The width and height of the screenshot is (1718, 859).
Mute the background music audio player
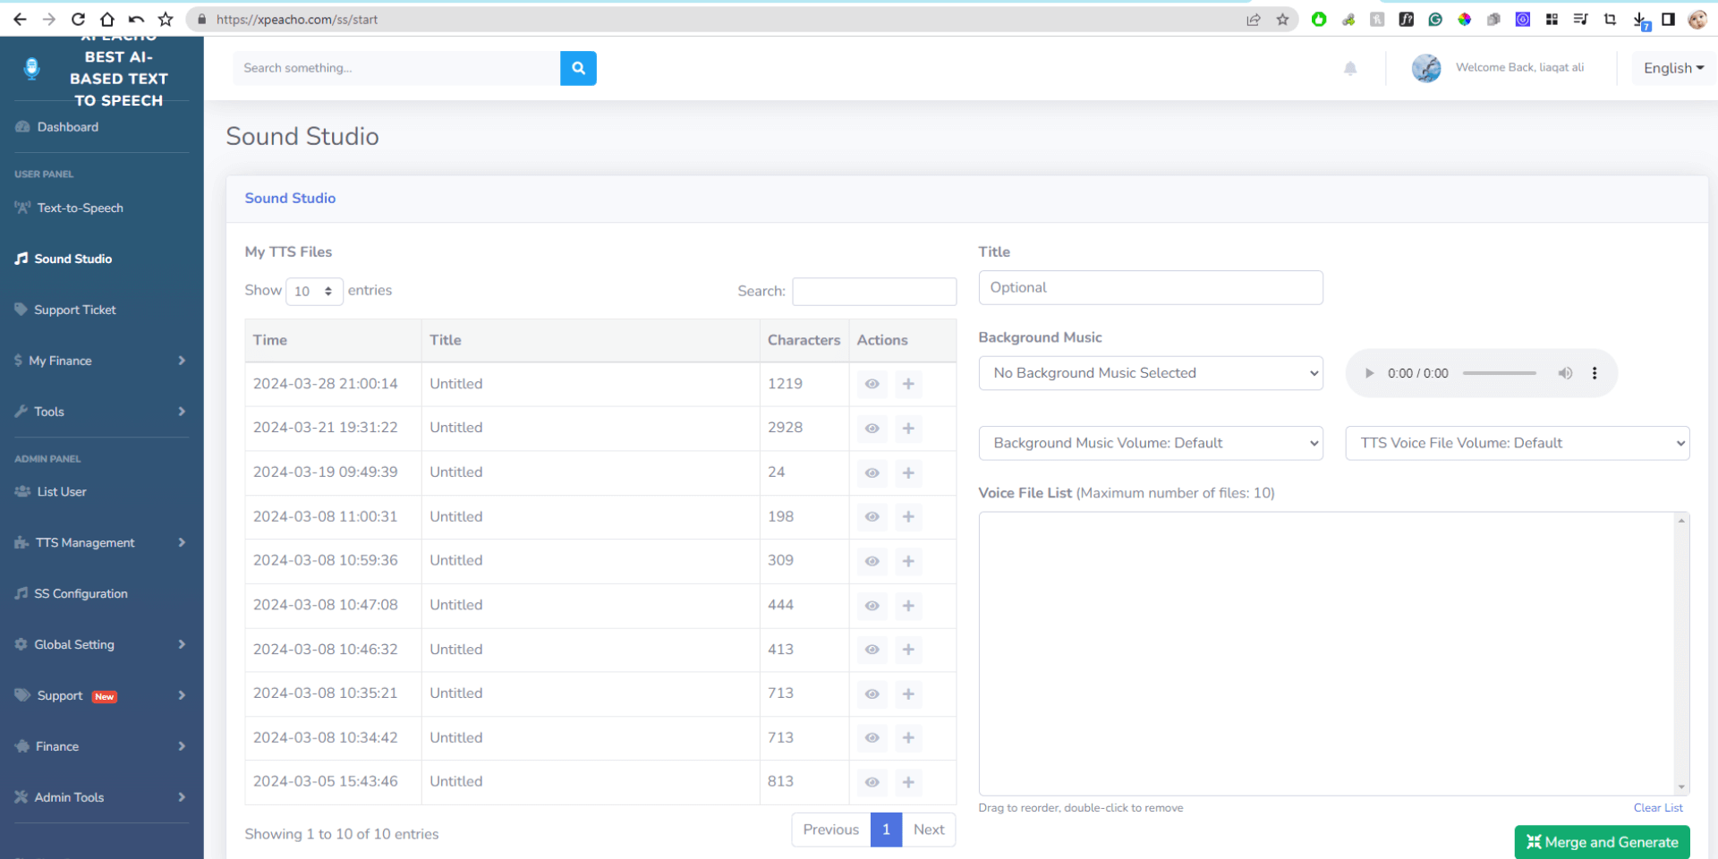(x=1565, y=373)
